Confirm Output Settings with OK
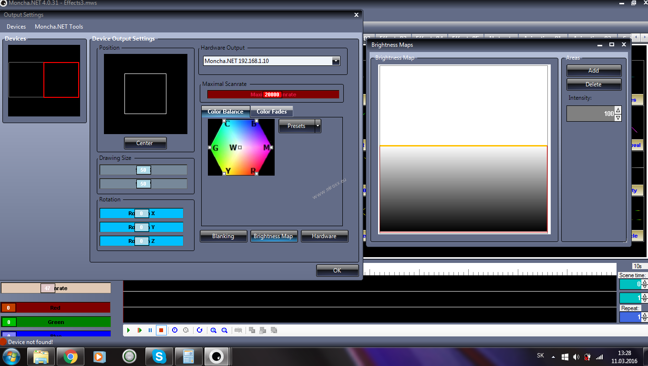The width and height of the screenshot is (648, 366). click(337, 271)
